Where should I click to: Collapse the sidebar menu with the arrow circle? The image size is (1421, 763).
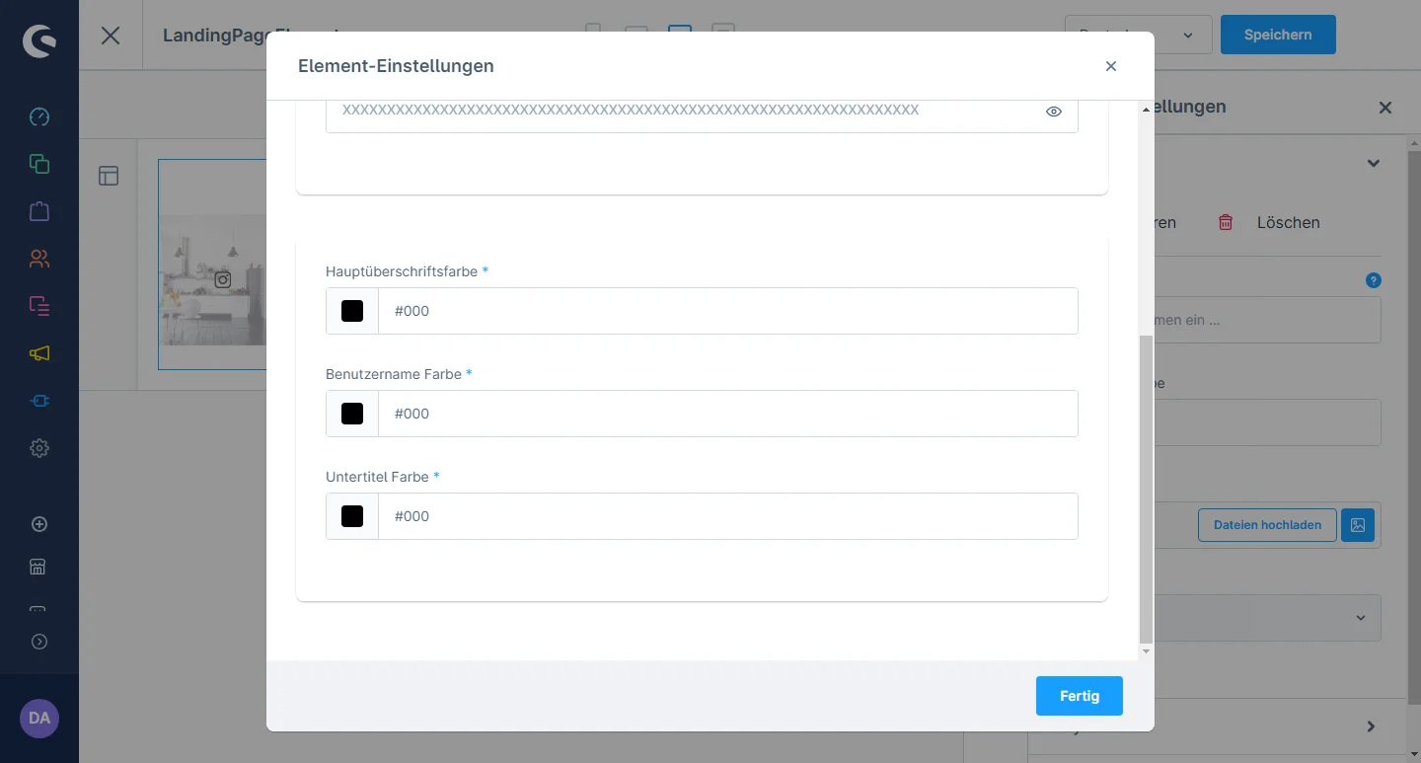pos(39,642)
